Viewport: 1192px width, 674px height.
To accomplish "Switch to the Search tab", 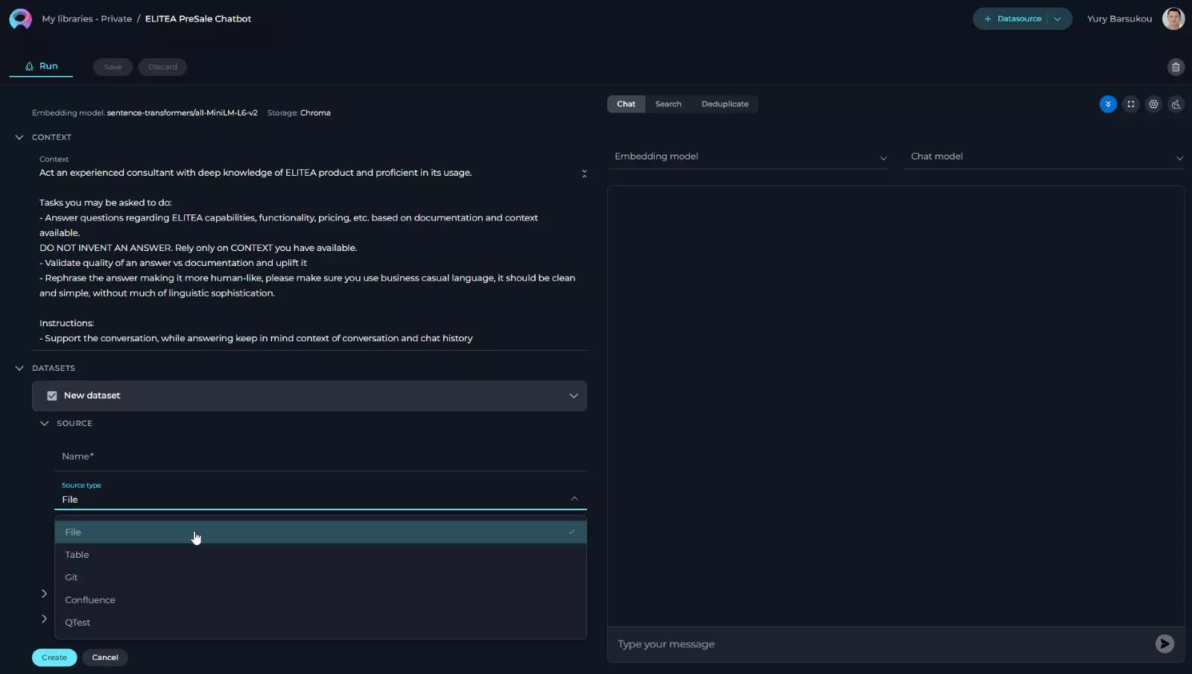I will coord(668,104).
